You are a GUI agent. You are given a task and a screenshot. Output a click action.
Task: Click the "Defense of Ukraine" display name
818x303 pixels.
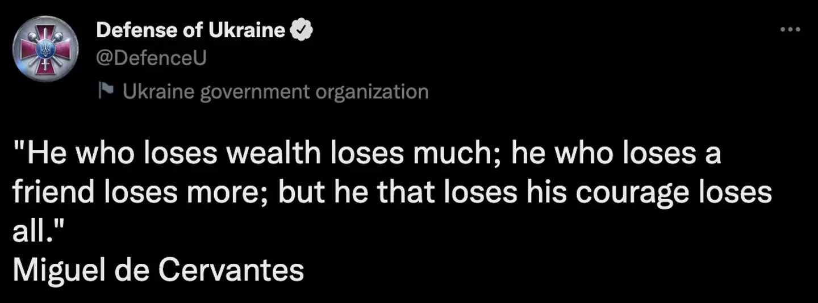[191, 31]
